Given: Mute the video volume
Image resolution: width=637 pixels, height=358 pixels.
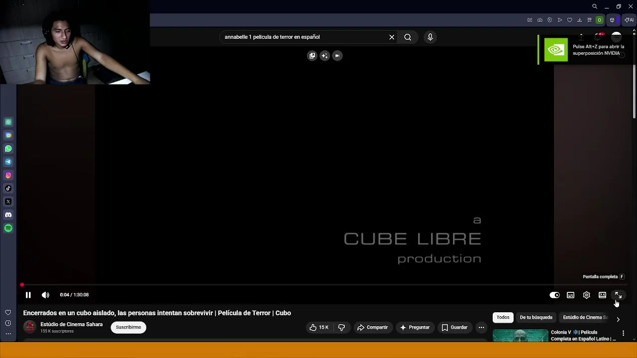Looking at the screenshot, I should click(45, 295).
